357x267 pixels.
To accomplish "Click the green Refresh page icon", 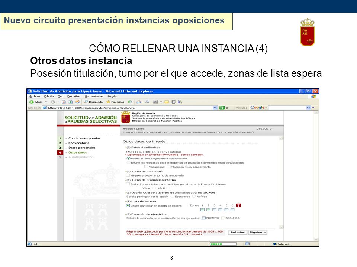I will click(71, 102).
